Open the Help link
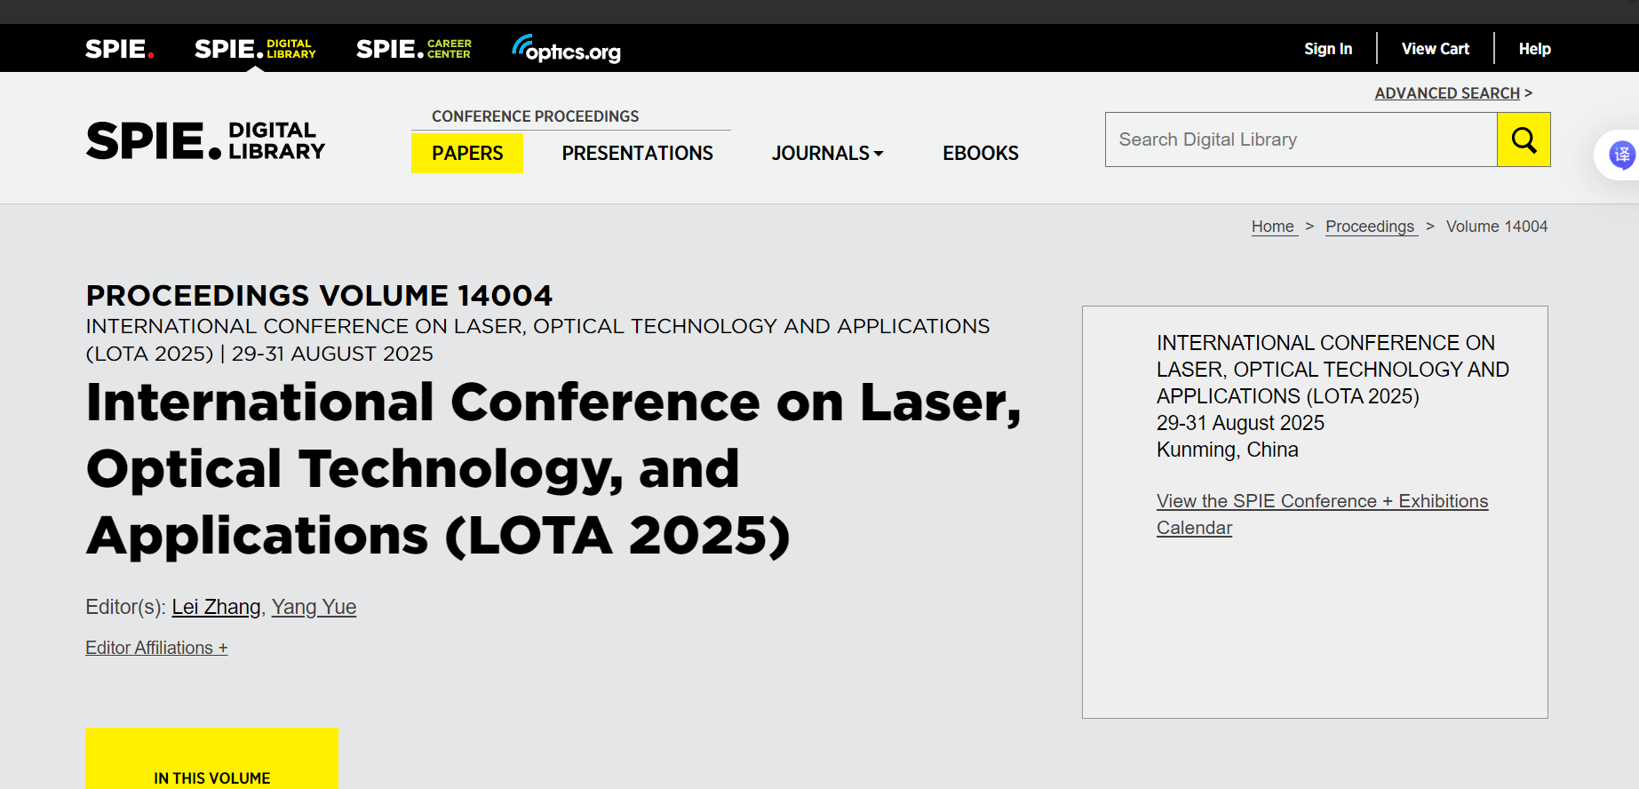 [1534, 49]
